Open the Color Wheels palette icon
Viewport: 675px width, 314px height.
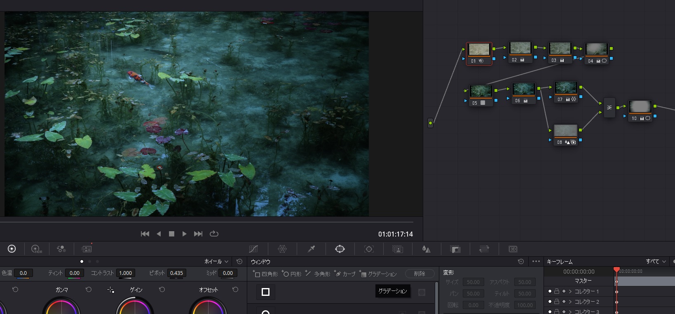click(x=12, y=249)
